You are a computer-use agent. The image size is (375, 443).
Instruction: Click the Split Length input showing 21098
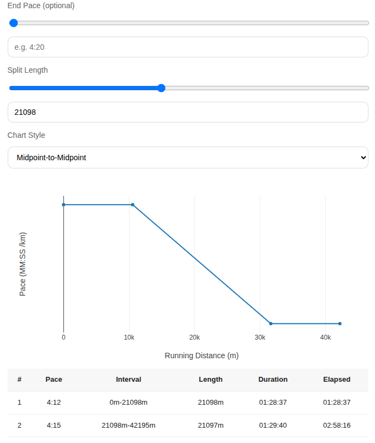click(187, 112)
